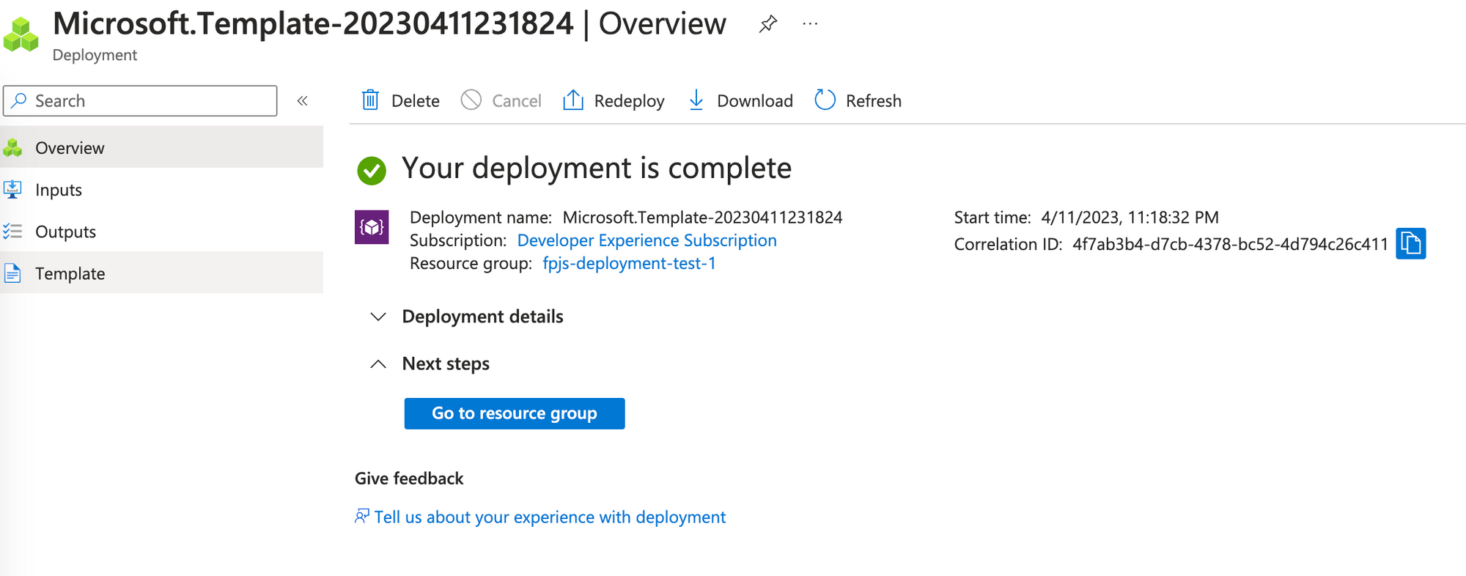Click the feedback person icon
Image resolution: width=1466 pixels, height=576 pixels.
point(362,517)
